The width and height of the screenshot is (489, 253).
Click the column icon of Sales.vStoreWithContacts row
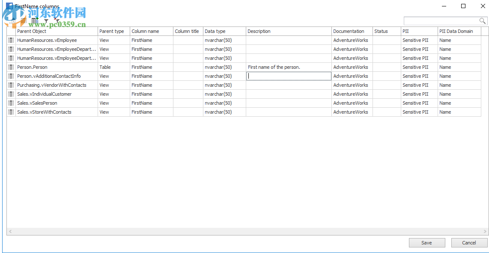coord(11,112)
